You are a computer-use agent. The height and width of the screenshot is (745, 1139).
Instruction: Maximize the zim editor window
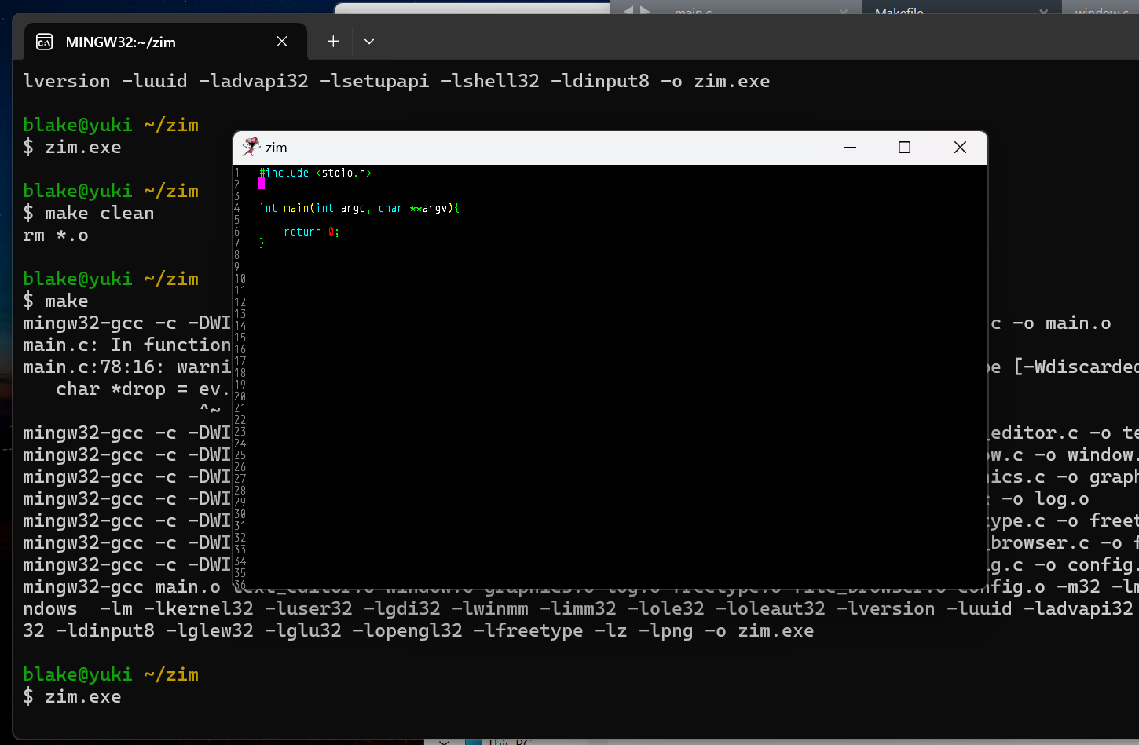click(904, 148)
